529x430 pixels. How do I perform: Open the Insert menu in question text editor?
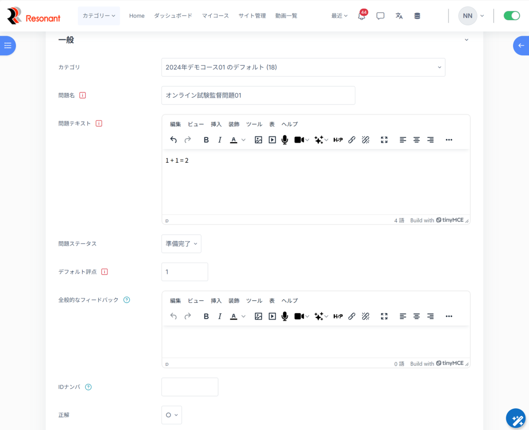[216, 124]
